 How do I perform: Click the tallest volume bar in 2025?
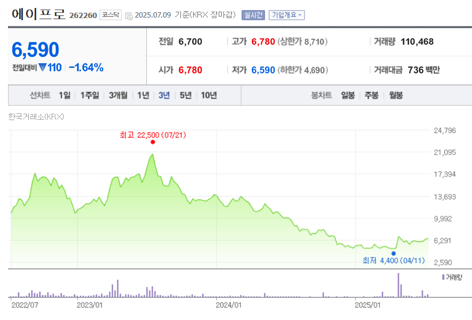398,285
